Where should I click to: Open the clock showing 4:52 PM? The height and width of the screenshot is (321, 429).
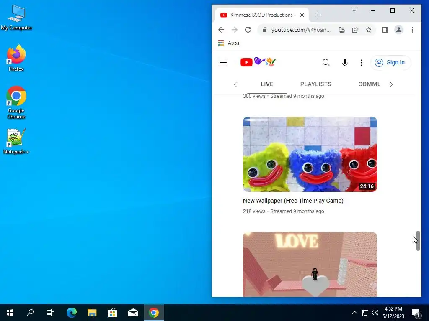click(393, 313)
